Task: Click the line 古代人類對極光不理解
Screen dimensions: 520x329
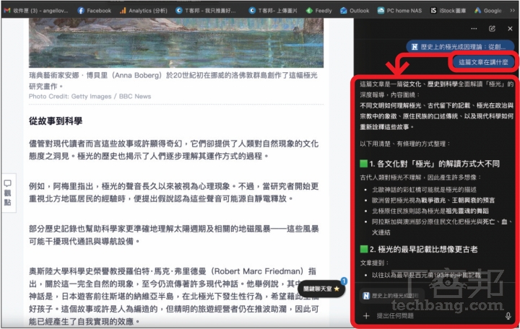Action: [x=420, y=177]
